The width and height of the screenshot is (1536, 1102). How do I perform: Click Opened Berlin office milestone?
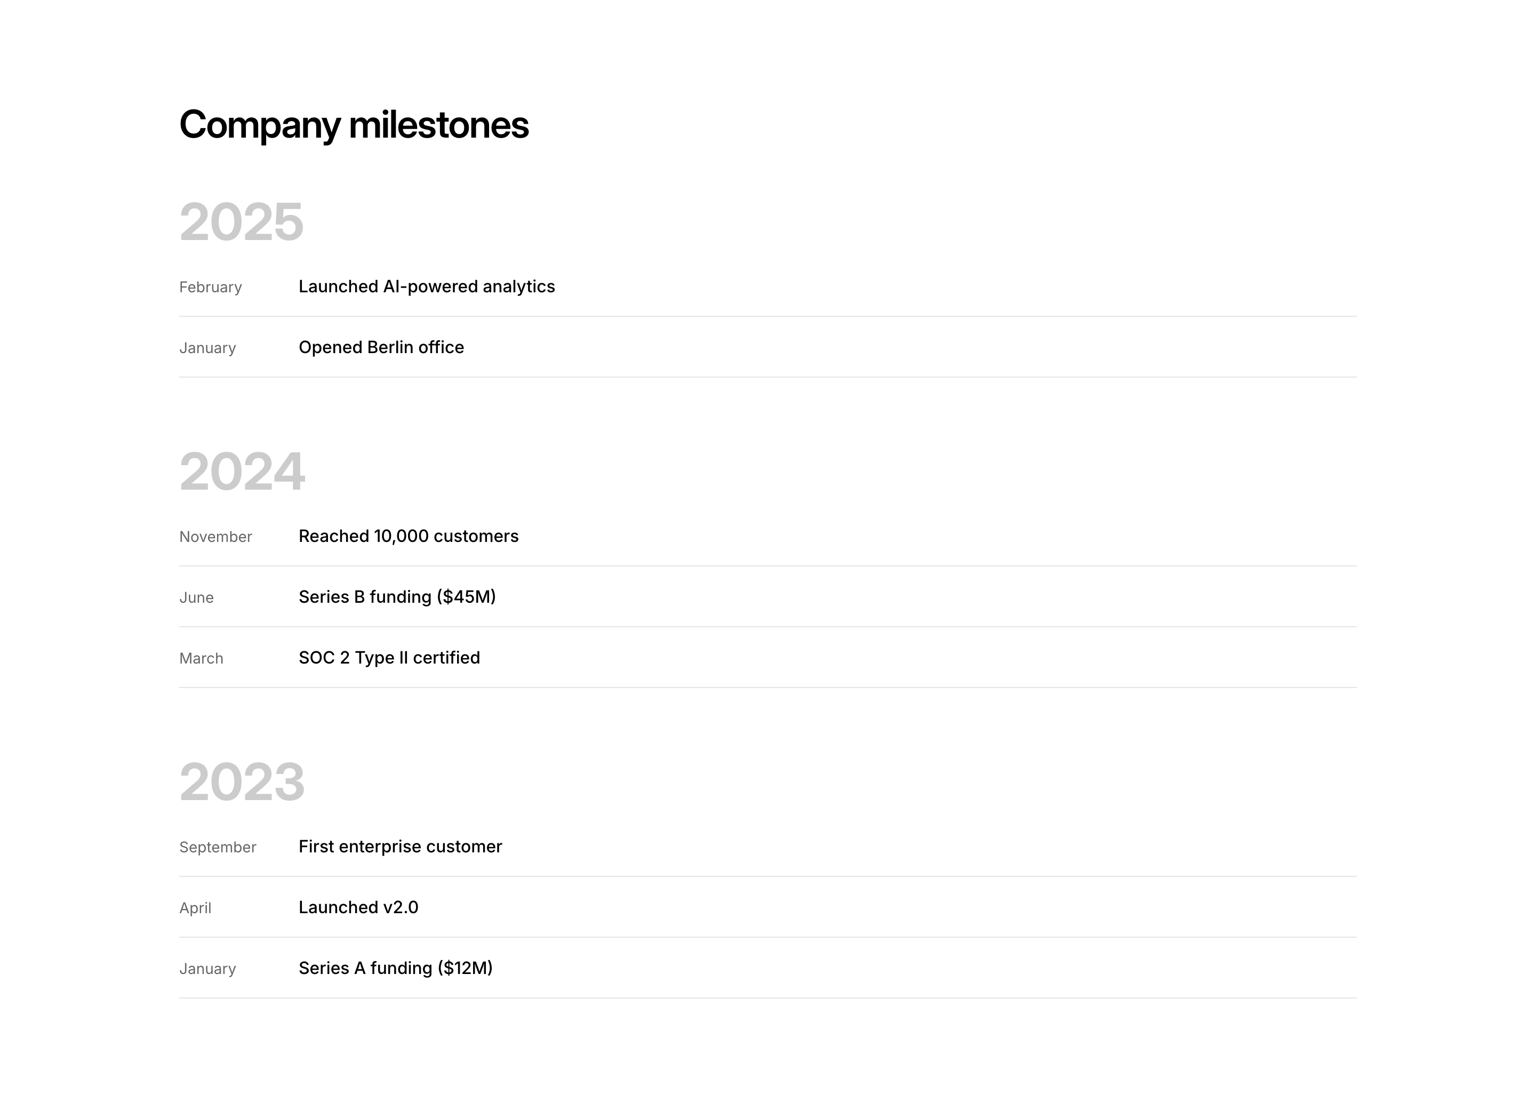click(x=381, y=347)
